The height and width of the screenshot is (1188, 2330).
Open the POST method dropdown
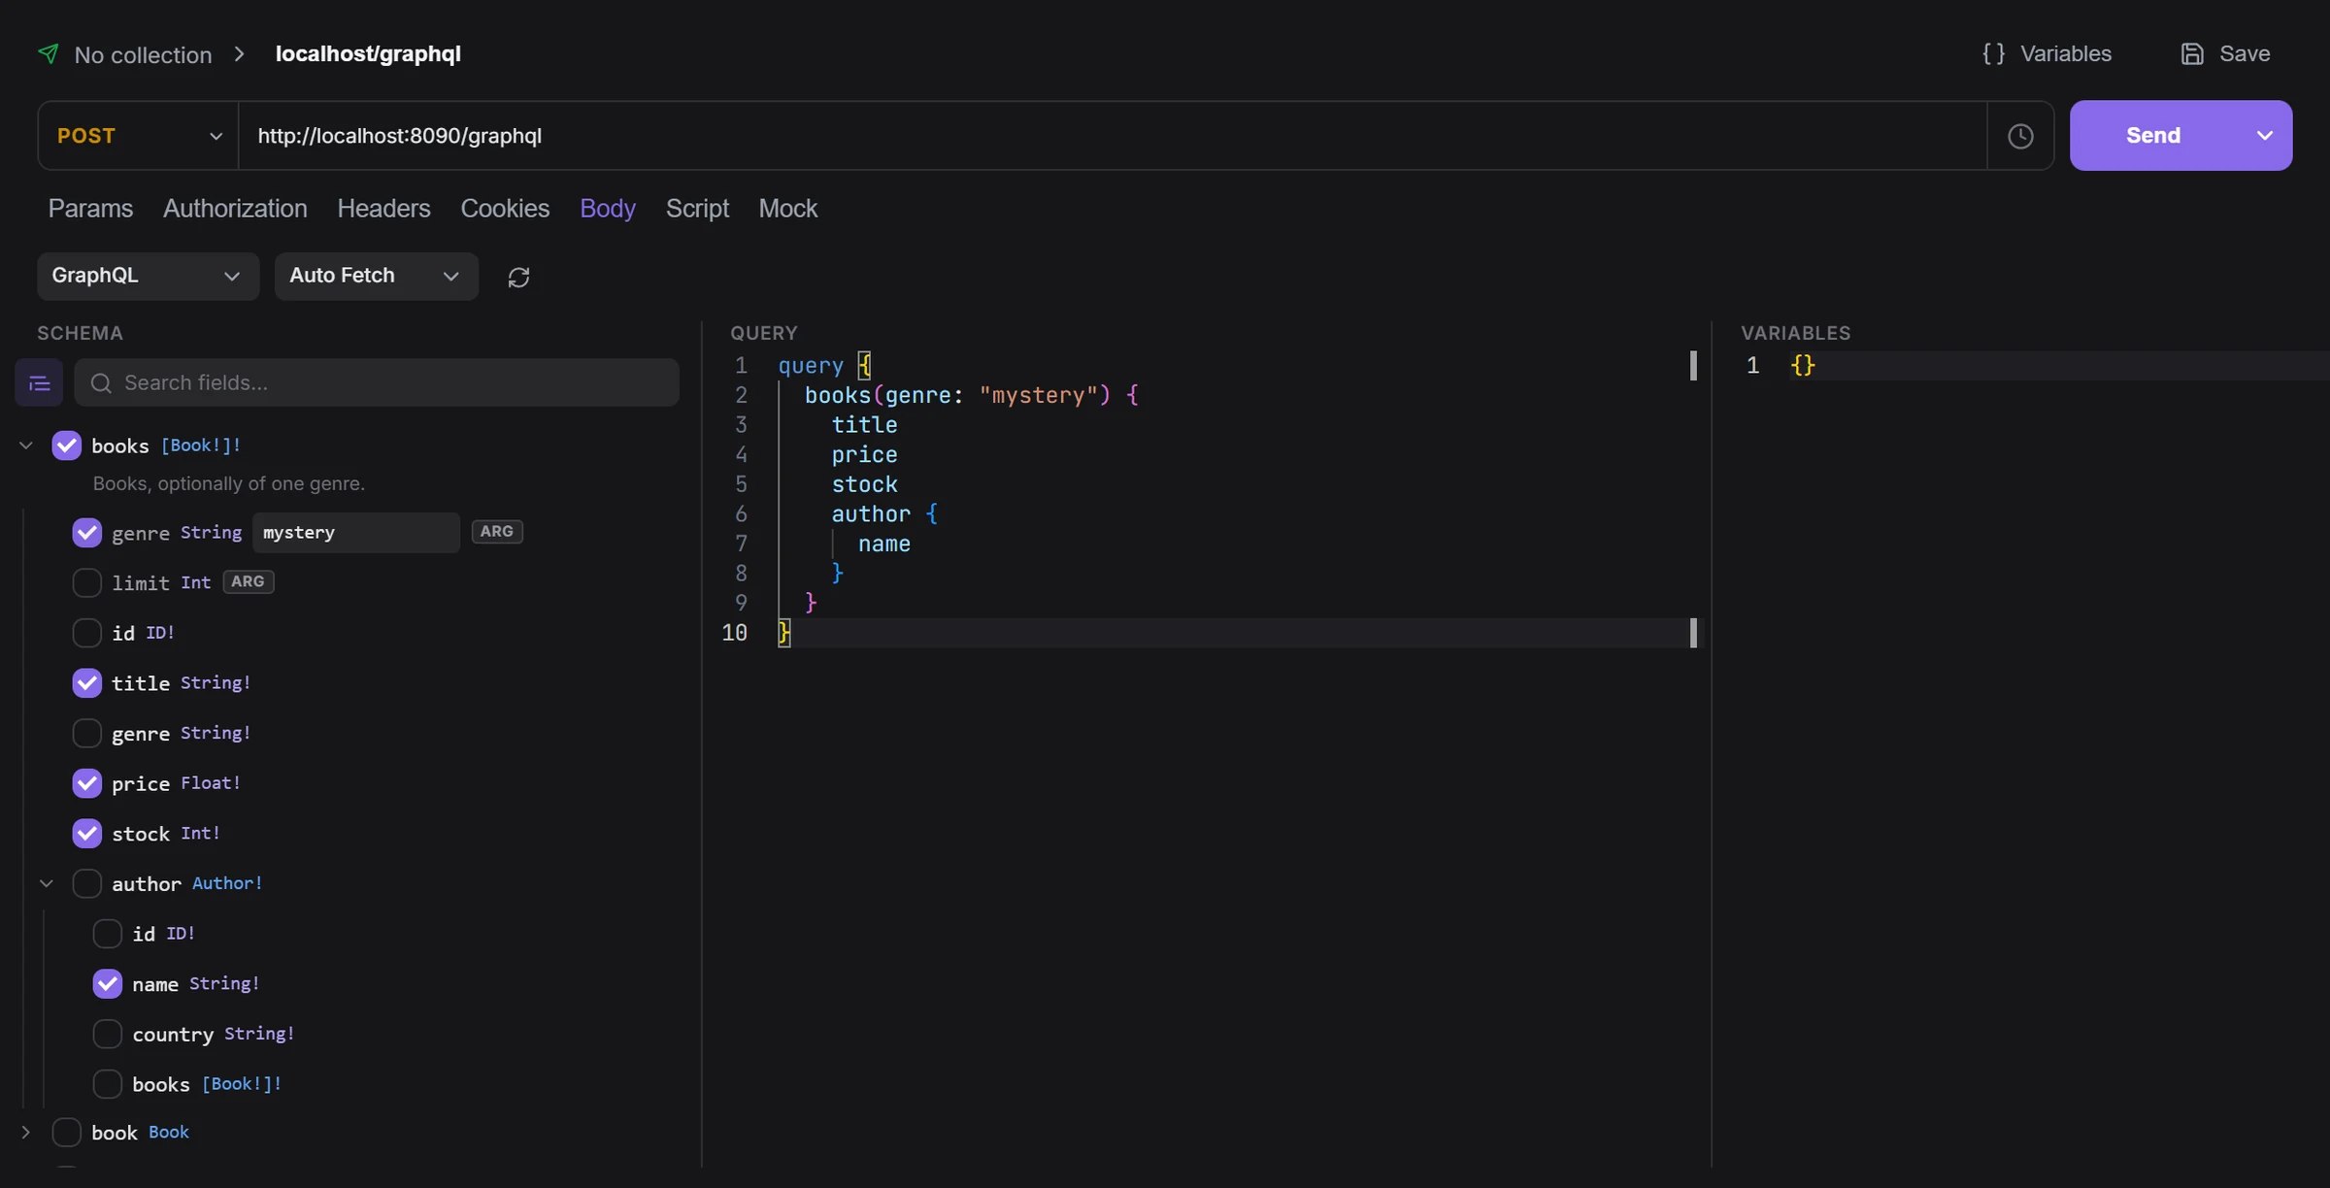138,136
